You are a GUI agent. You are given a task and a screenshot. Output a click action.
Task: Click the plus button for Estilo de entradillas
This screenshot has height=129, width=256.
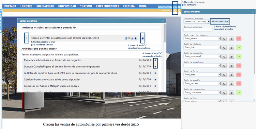231,57
